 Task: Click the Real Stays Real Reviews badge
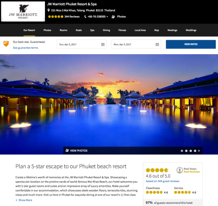click(188, 170)
